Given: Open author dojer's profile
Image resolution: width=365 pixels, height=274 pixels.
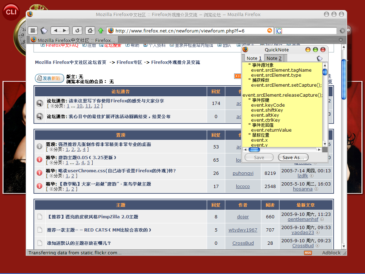Looking at the screenshot, I should click(243, 217).
